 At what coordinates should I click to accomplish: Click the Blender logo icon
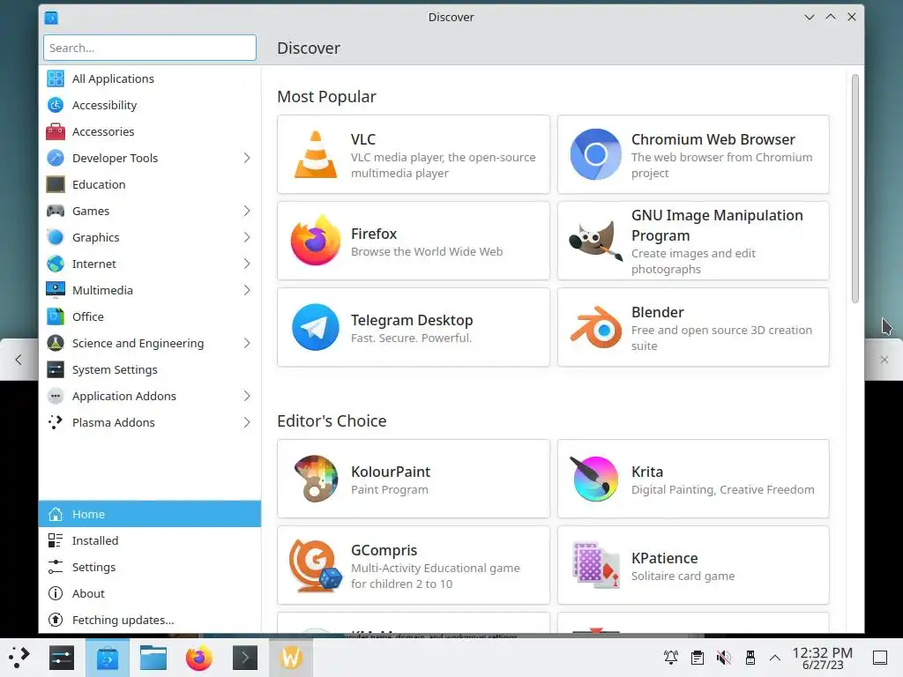click(x=595, y=327)
